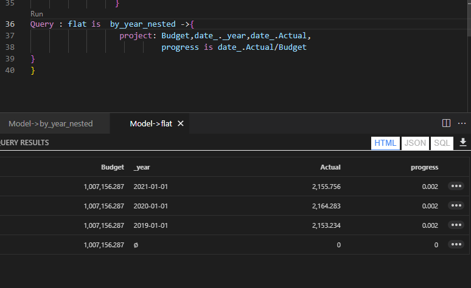The height and width of the screenshot is (288, 471).
Task: Toggle the SQL results view
Action: coord(442,143)
